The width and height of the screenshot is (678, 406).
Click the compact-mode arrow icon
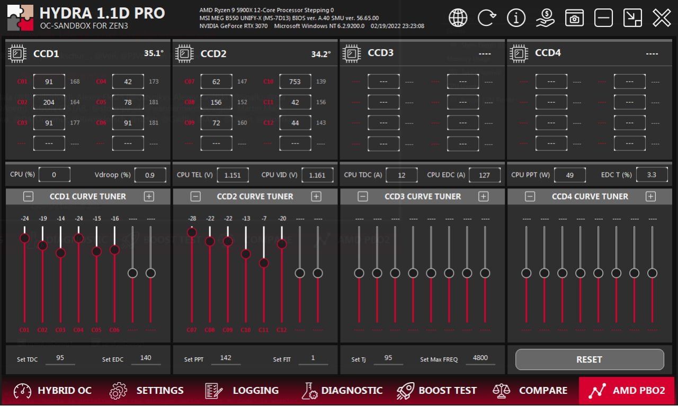[x=632, y=18]
